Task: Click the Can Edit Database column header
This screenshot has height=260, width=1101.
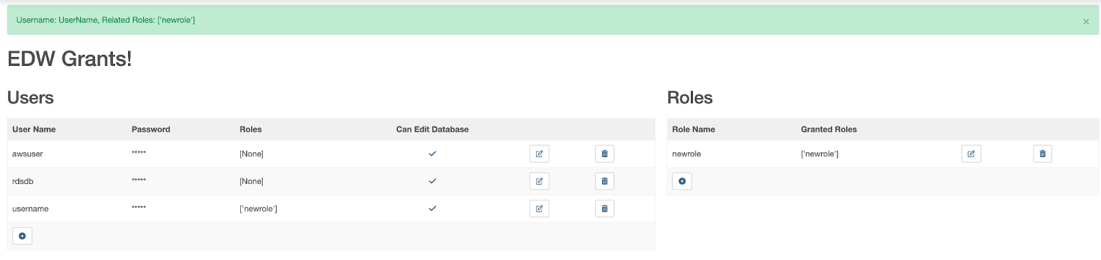Action: (x=432, y=129)
